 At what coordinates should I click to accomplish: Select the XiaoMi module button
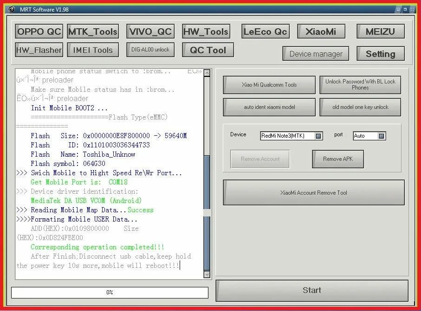(x=321, y=32)
